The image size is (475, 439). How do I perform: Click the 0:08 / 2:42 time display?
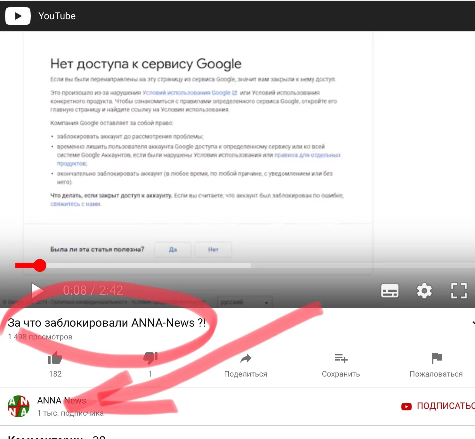coord(93,290)
